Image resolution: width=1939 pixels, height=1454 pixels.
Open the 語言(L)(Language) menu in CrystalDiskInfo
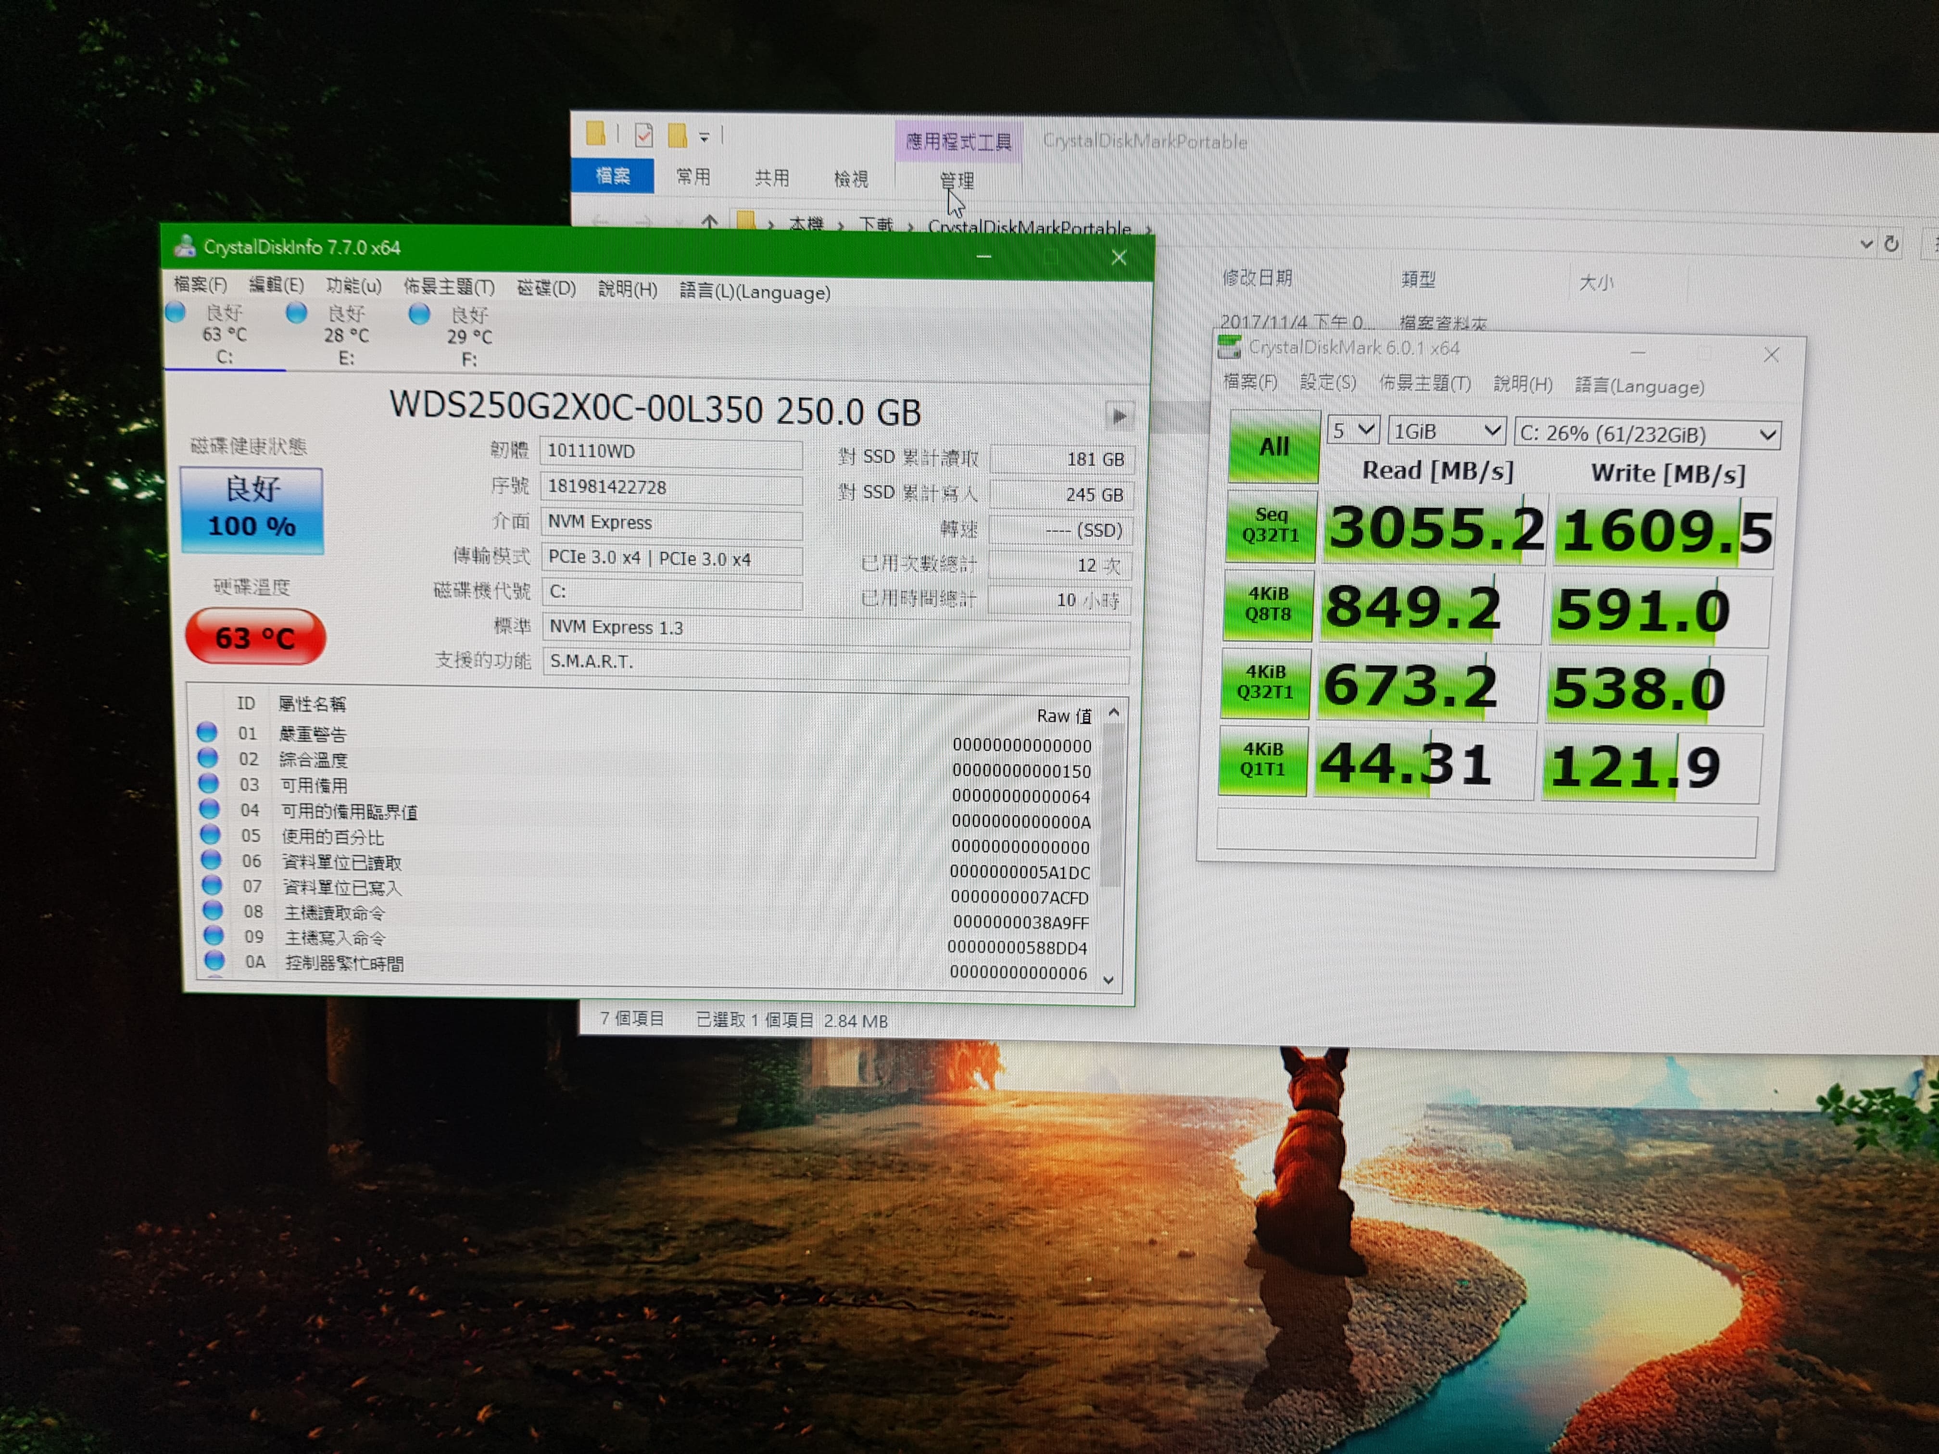(x=755, y=292)
